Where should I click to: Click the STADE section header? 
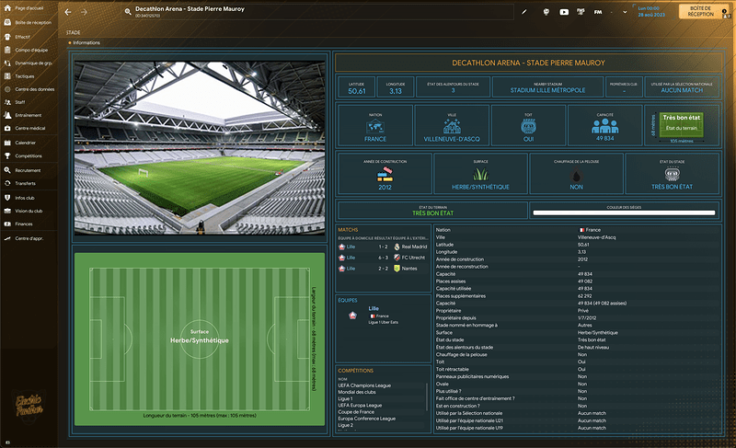[x=74, y=32]
